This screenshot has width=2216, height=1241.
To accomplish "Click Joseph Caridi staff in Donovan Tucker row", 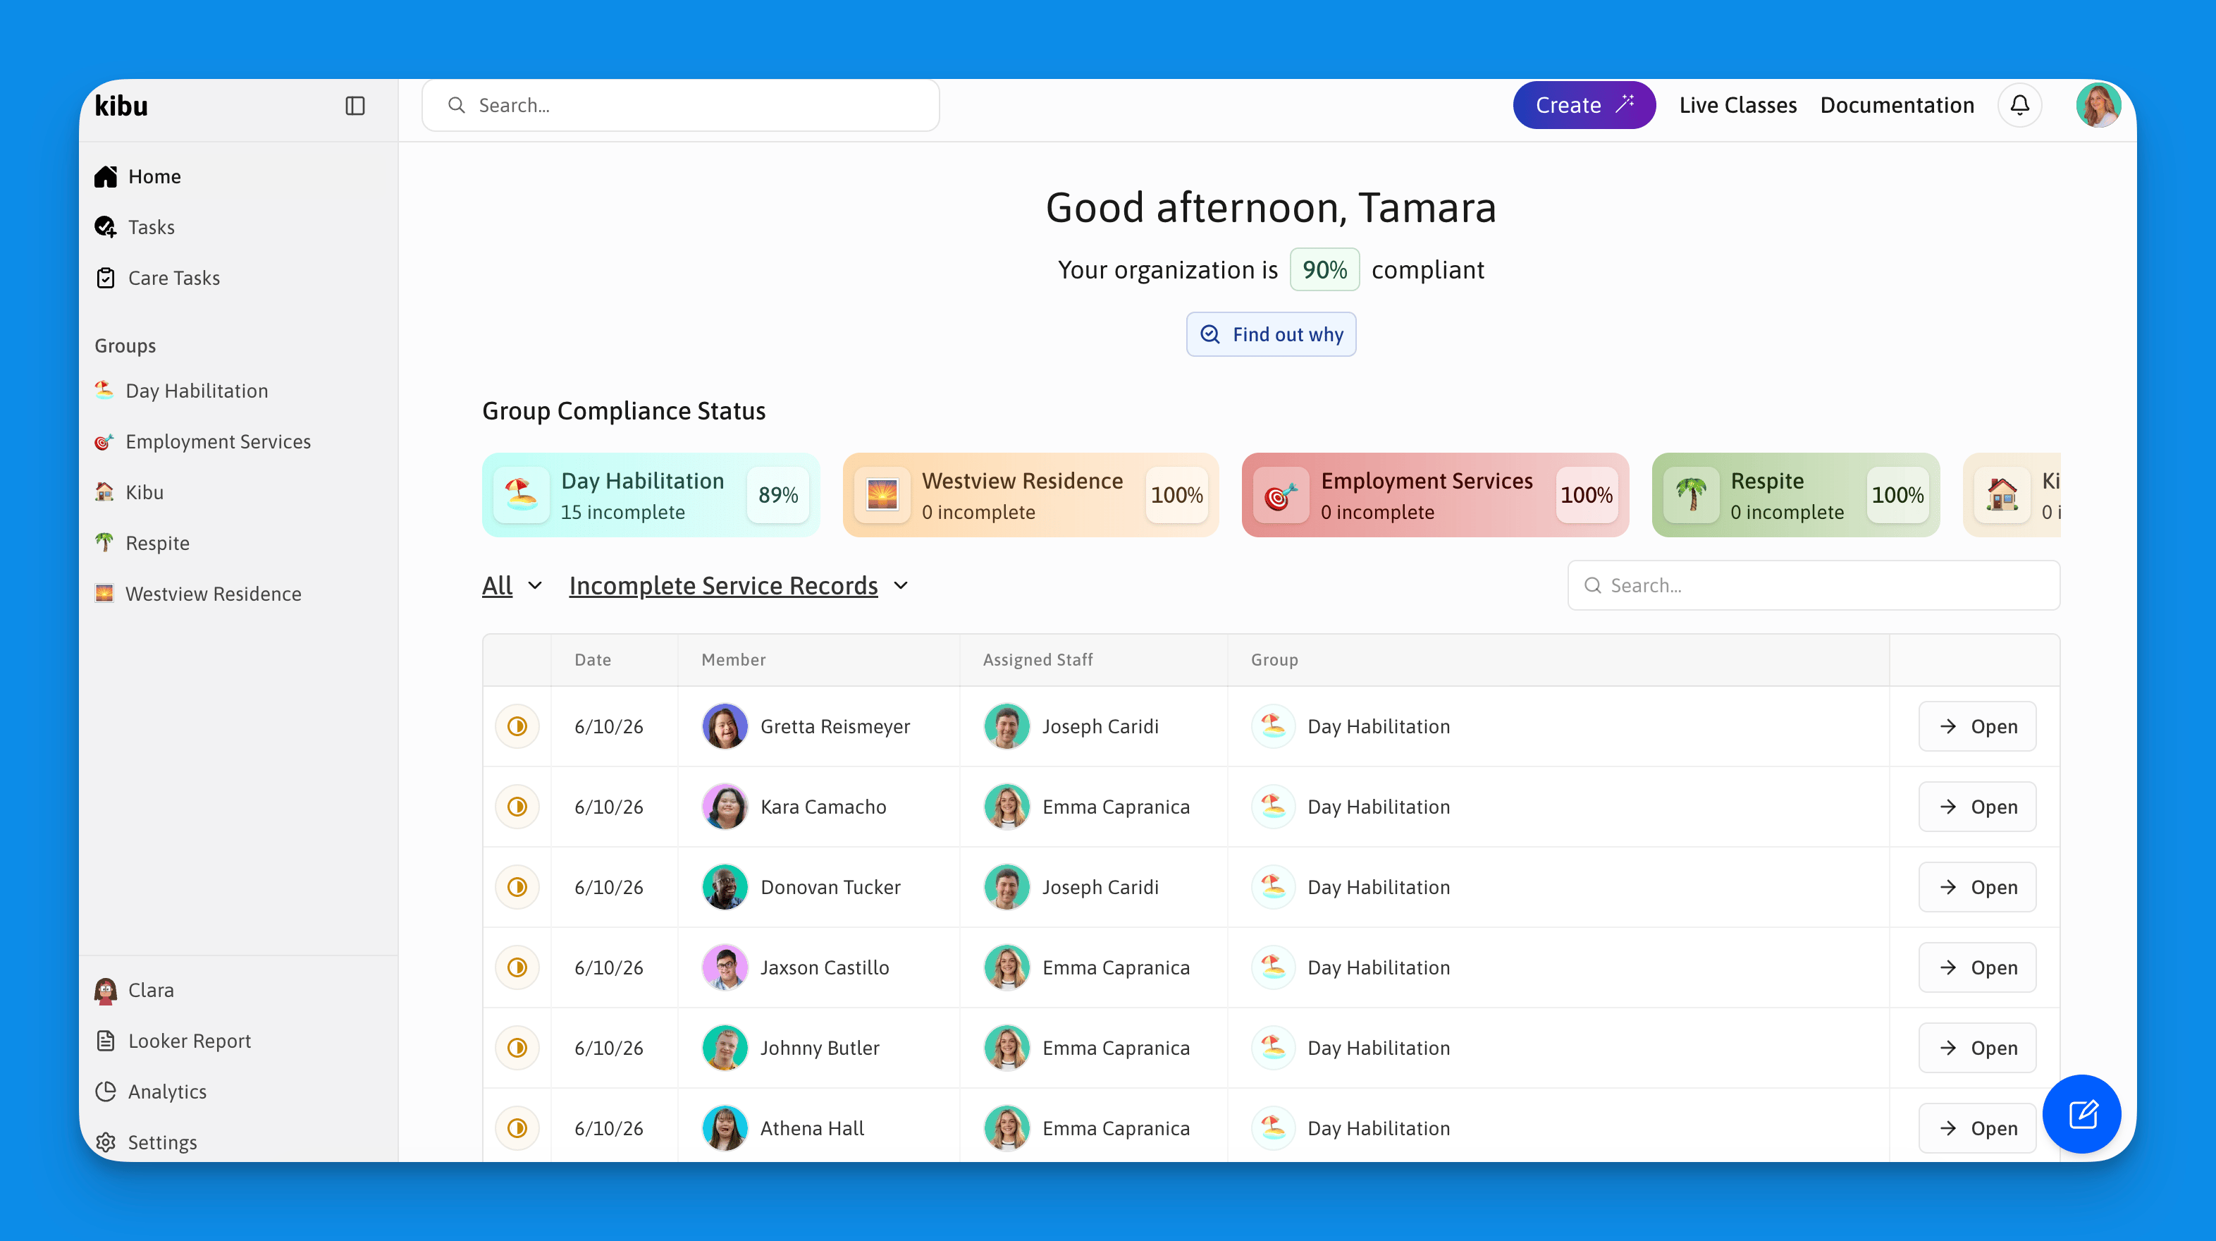I will coord(1072,887).
